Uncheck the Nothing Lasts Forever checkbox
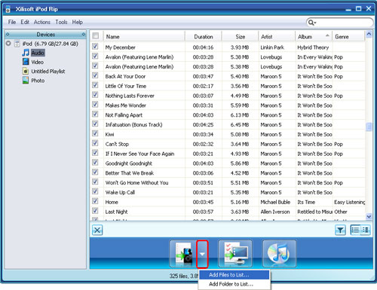Viewport: 377px width, 290px height. click(95, 95)
